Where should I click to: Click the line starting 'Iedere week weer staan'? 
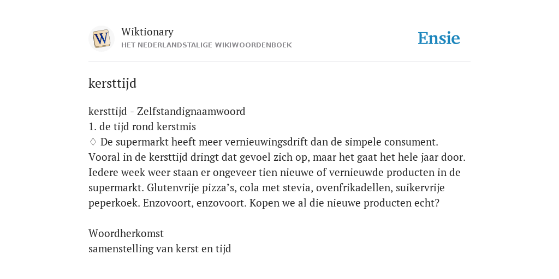pyautogui.click(x=275, y=173)
